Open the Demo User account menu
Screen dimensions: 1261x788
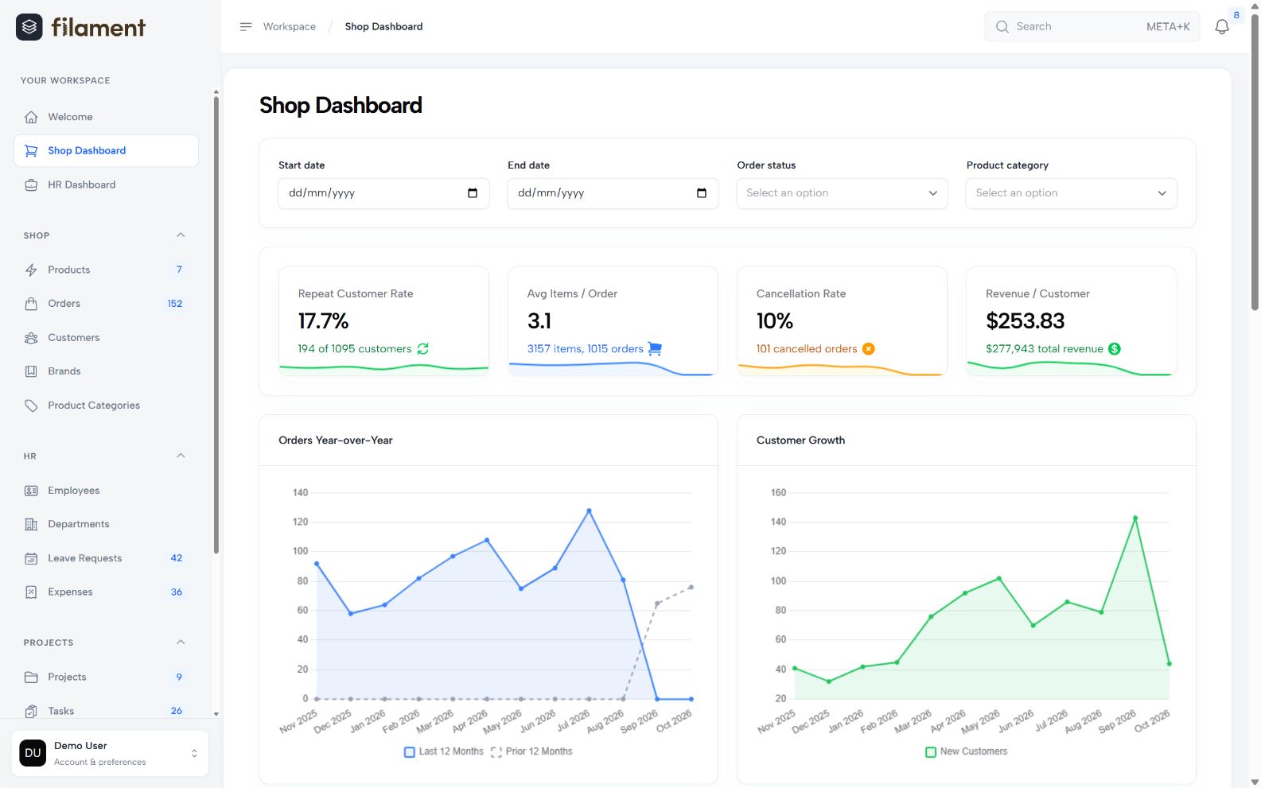pos(110,753)
